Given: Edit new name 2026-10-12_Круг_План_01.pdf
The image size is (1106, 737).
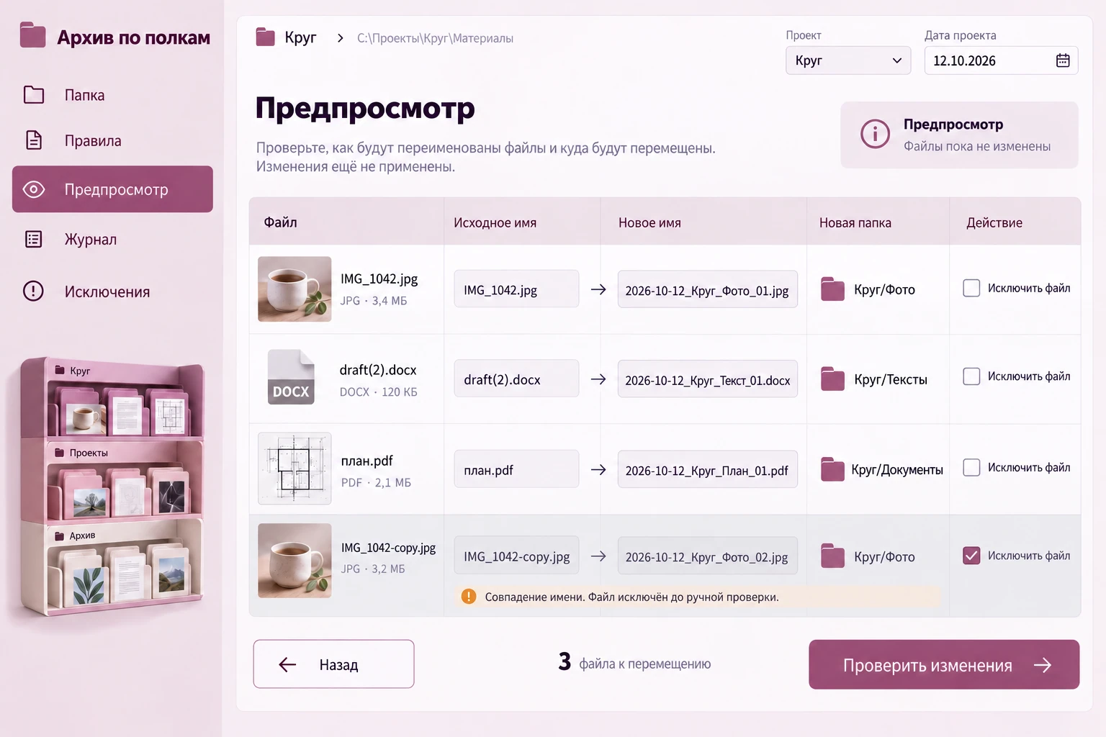Looking at the screenshot, I should [x=707, y=469].
